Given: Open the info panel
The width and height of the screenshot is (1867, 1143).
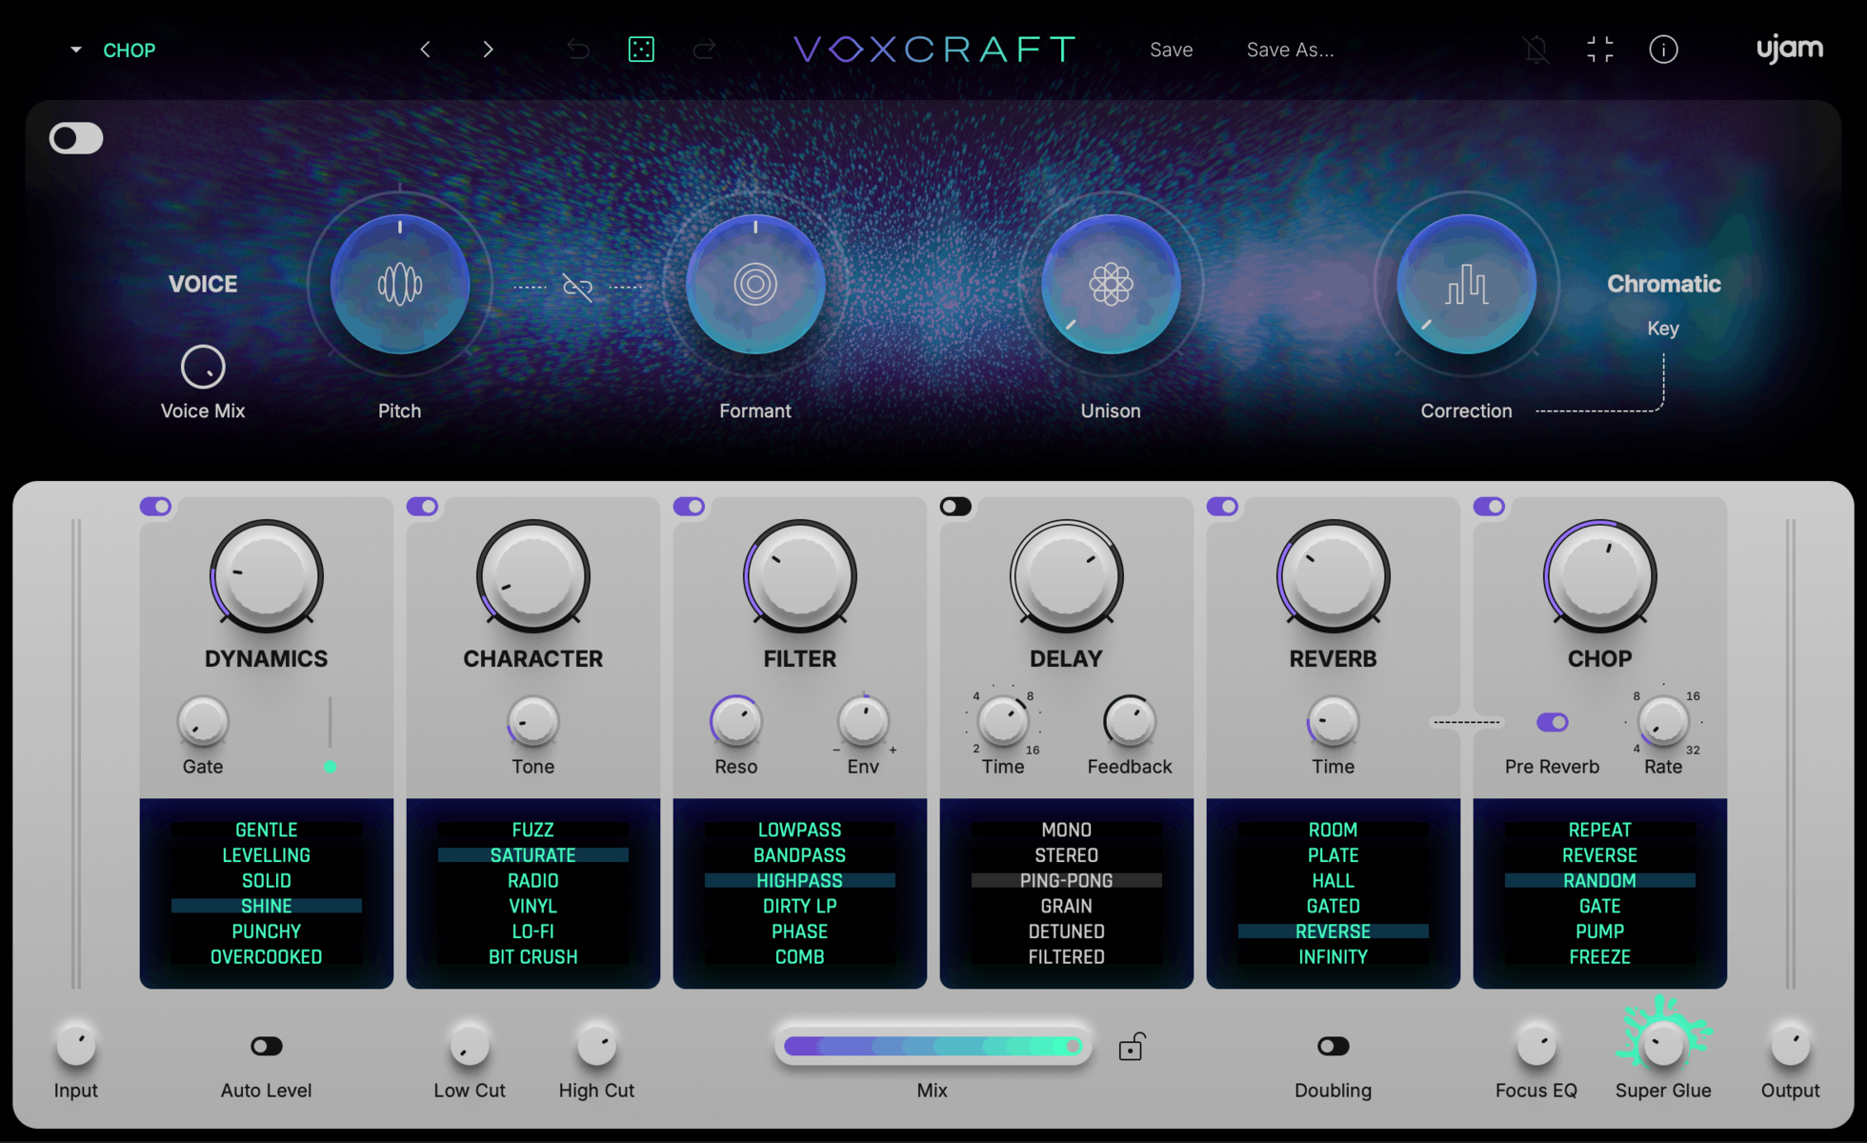Looking at the screenshot, I should coord(1663,49).
